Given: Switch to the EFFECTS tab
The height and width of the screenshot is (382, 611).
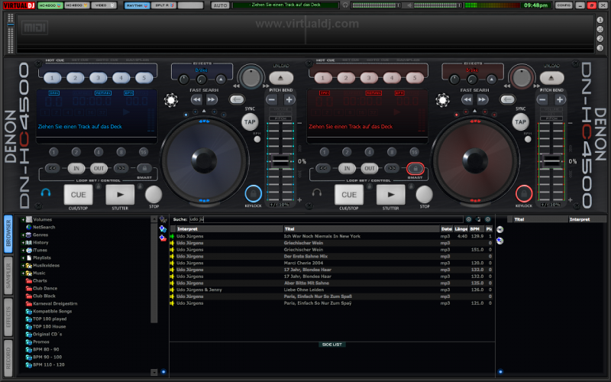Looking at the screenshot, I should 8,317.
